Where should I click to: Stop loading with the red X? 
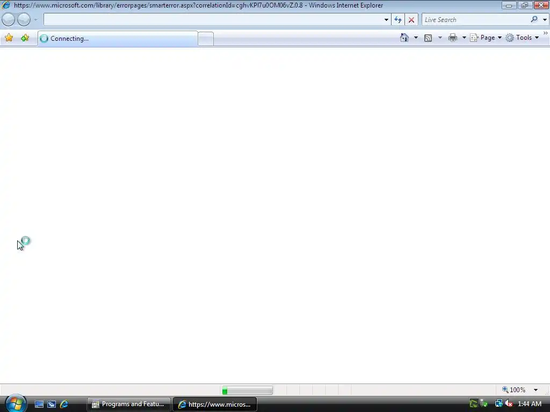click(411, 20)
